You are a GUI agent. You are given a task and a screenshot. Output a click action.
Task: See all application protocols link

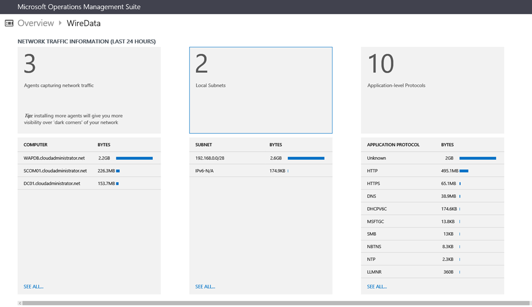377,287
